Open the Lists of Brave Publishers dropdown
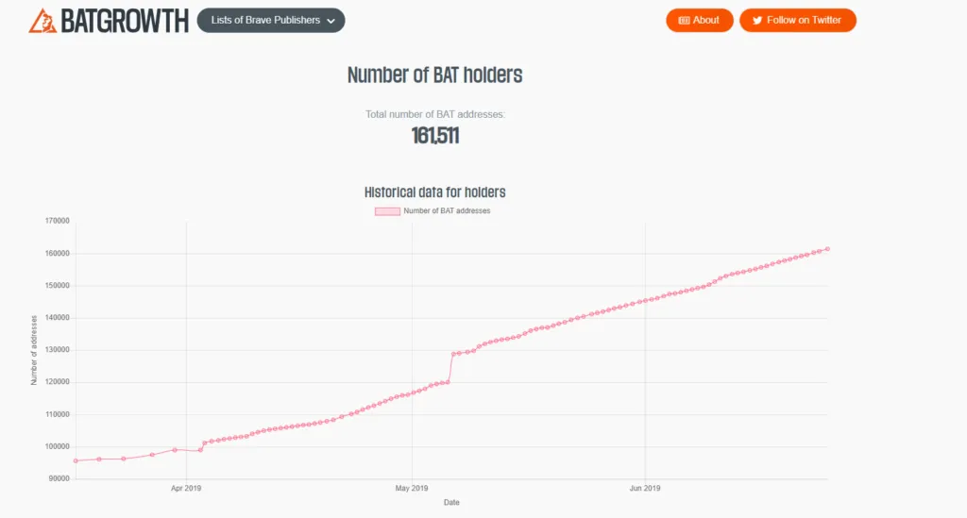Image resolution: width=967 pixels, height=518 pixels. pos(271,21)
